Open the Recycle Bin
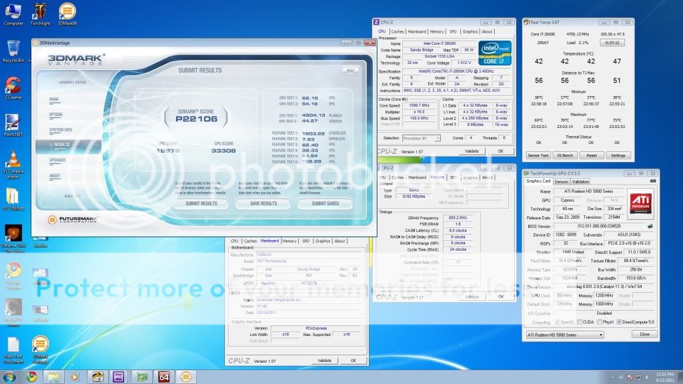Image resolution: width=683 pixels, height=384 pixels. click(x=13, y=48)
